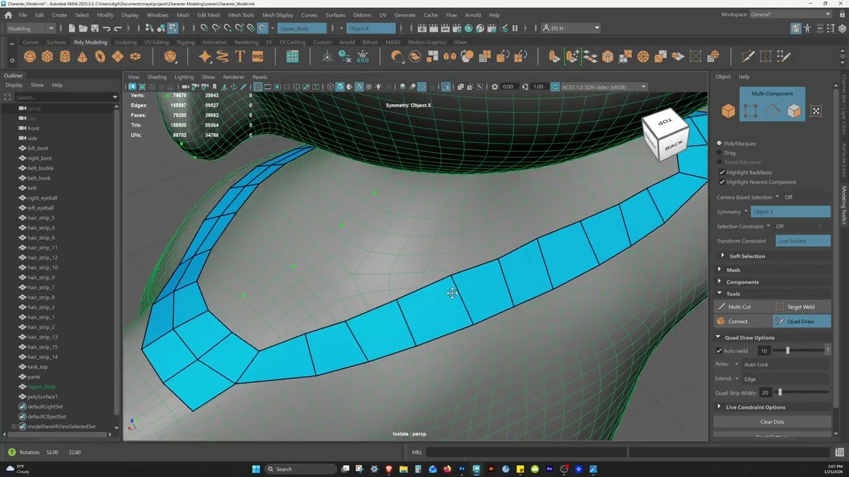Create a polygon cube from the shelf
This screenshot has width=849, height=477.
tap(47, 56)
